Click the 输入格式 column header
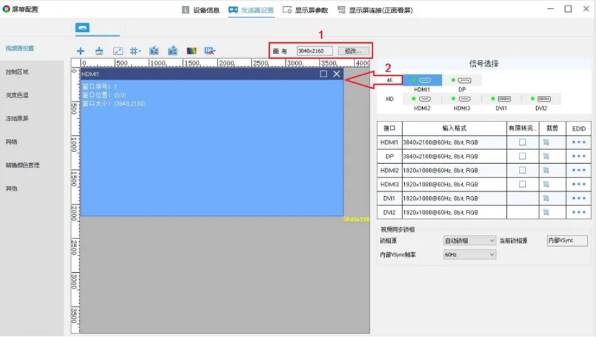Screen dimensions: 596x337 (454, 128)
